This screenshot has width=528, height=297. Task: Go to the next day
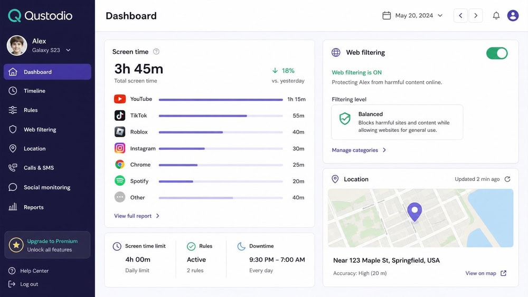point(476,15)
